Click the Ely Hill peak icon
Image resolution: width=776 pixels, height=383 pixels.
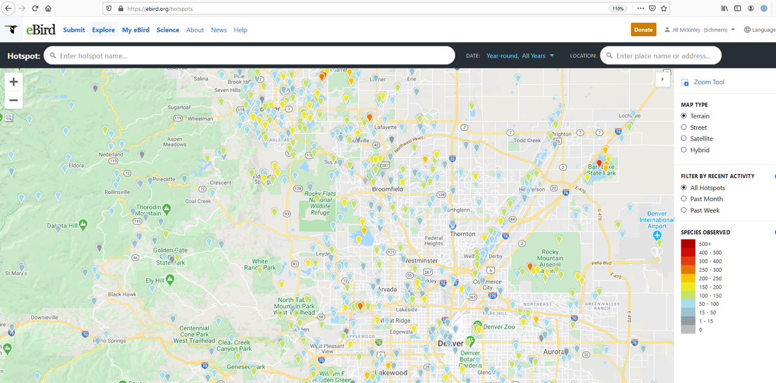click(170, 279)
